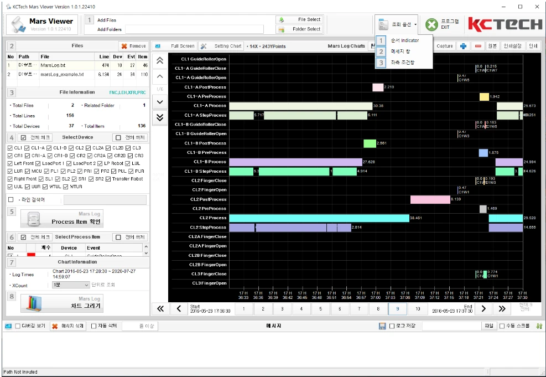The image size is (546, 377).
Task: Select chart page 5
Action: pos(321,309)
